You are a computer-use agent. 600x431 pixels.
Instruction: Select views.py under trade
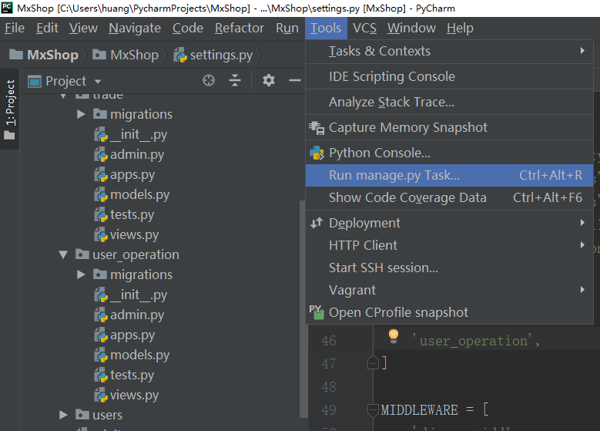click(126, 234)
